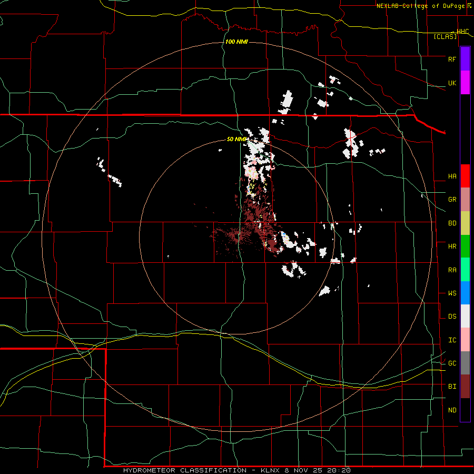Click the 'RA' legend label

[452, 270]
